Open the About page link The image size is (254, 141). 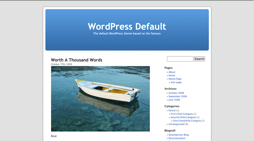click(x=172, y=72)
